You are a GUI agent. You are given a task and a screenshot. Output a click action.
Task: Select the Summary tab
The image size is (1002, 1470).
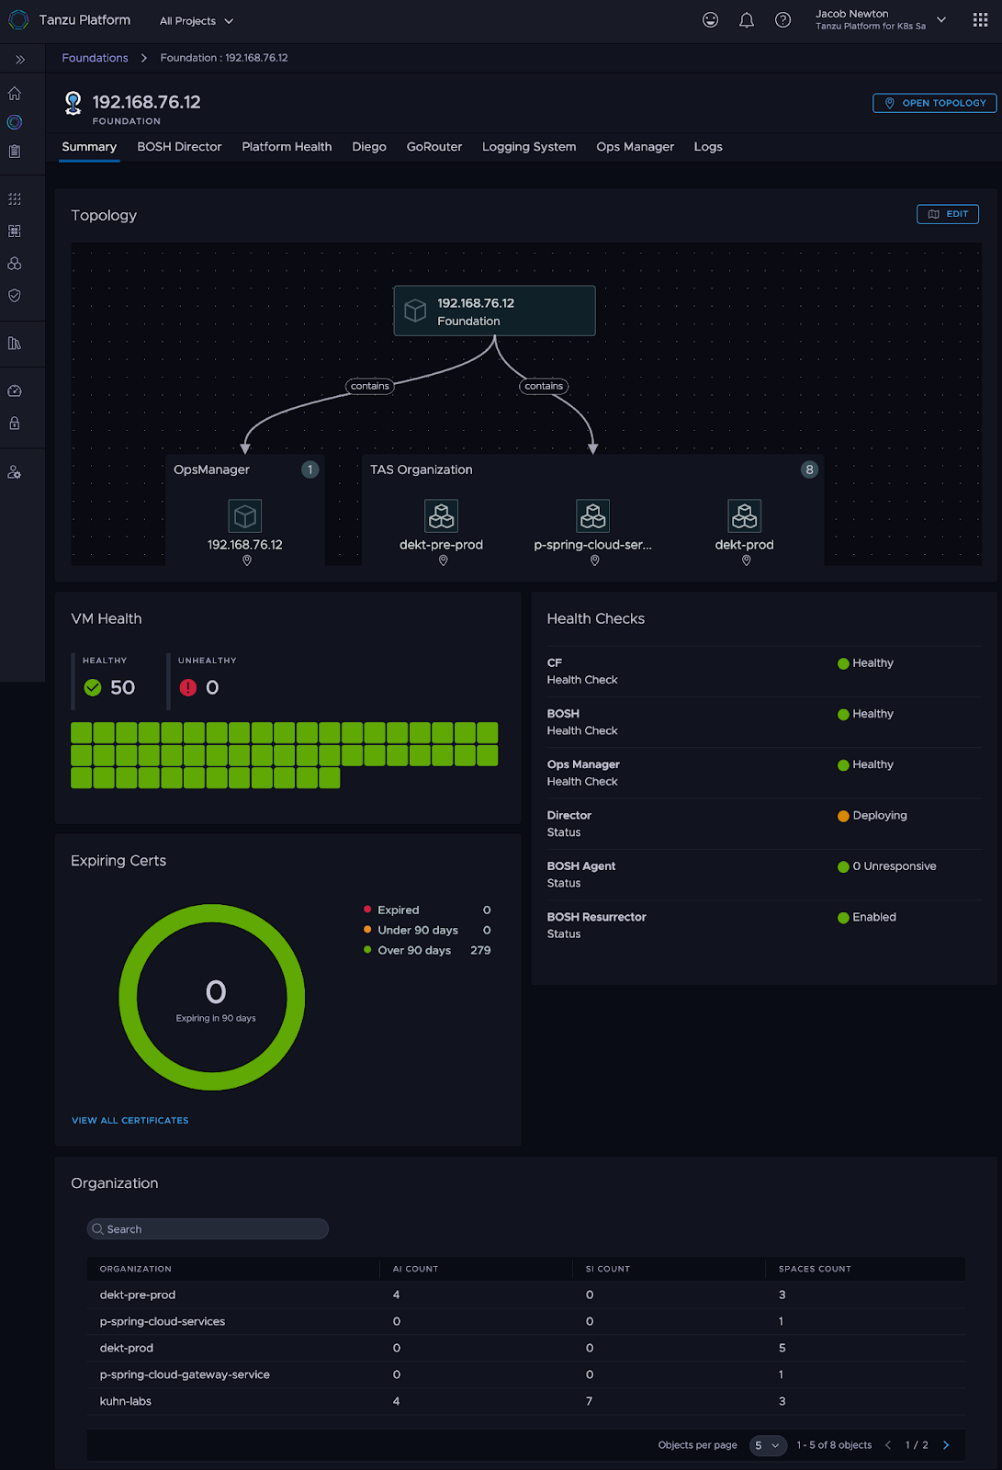click(x=89, y=147)
